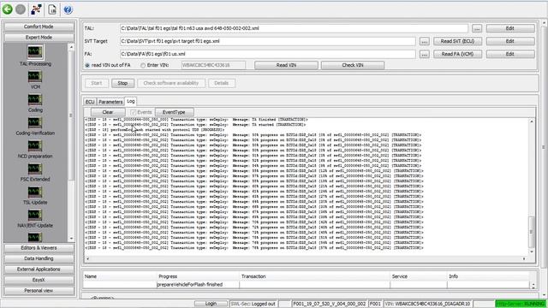Toggle the Events checkbox
Screen dimensions: 548x308
pos(134,112)
